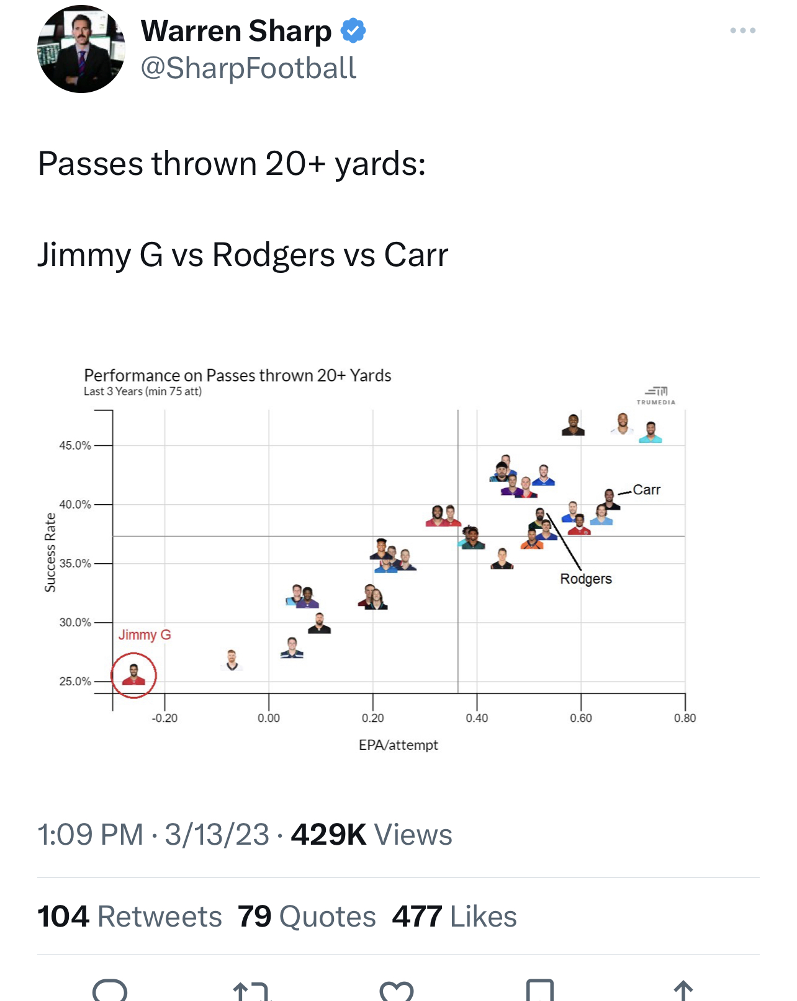Click the 429K Views count

tap(371, 834)
